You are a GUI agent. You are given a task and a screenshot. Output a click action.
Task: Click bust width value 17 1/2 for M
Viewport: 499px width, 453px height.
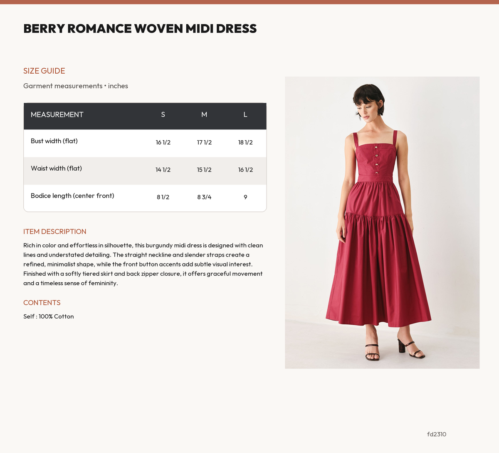204,142
